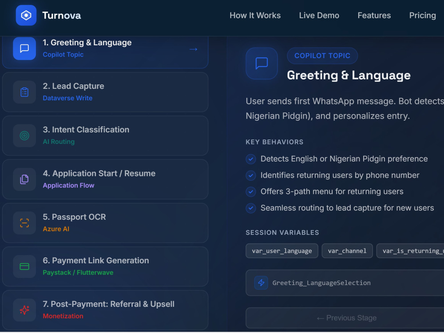Viewport: 444px width, 333px height.
Task: Click text Offers 3-path menu for returning users
Action: (x=332, y=192)
